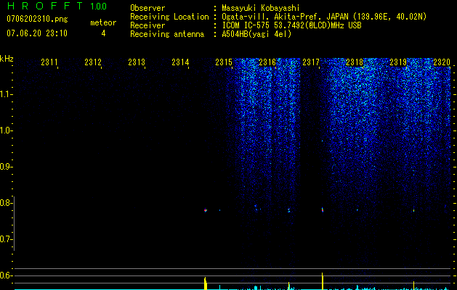457x290 pixels.
Task: Click the 2312 time marker
Action: click(93, 62)
